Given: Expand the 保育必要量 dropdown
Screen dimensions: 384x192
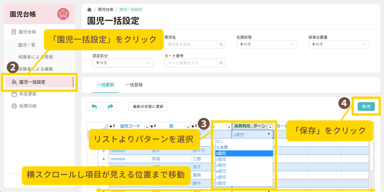Looking at the screenshot, I should (339, 44).
